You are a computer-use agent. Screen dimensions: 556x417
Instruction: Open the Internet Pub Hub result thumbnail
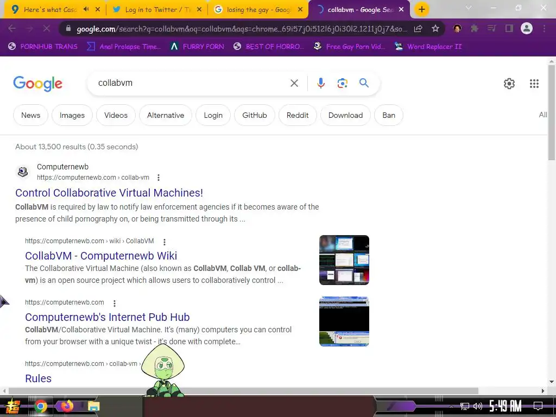tap(344, 321)
